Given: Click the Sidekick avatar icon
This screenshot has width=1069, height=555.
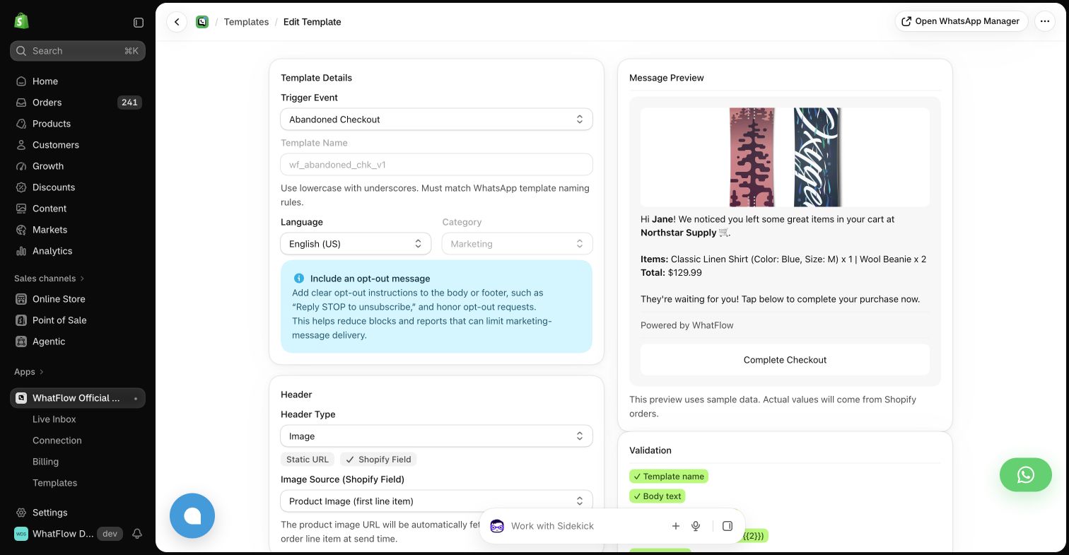Looking at the screenshot, I should pyautogui.click(x=497, y=526).
